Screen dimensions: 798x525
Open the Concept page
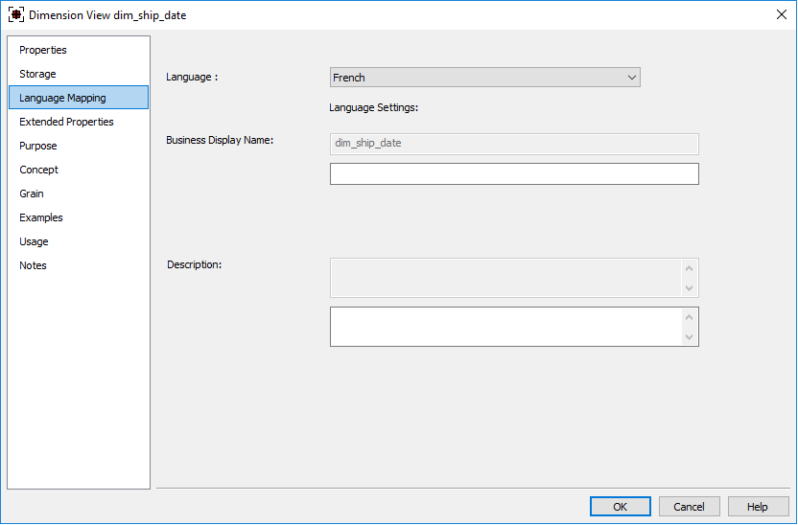coord(39,170)
